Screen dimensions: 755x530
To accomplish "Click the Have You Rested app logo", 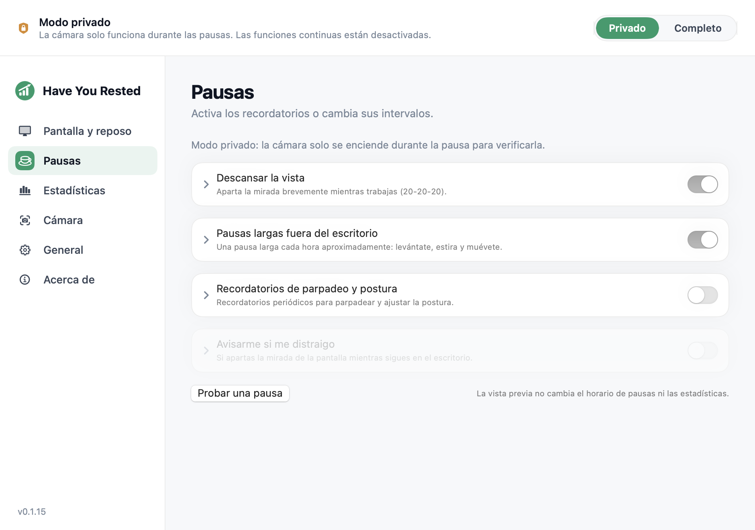I will click(25, 91).
